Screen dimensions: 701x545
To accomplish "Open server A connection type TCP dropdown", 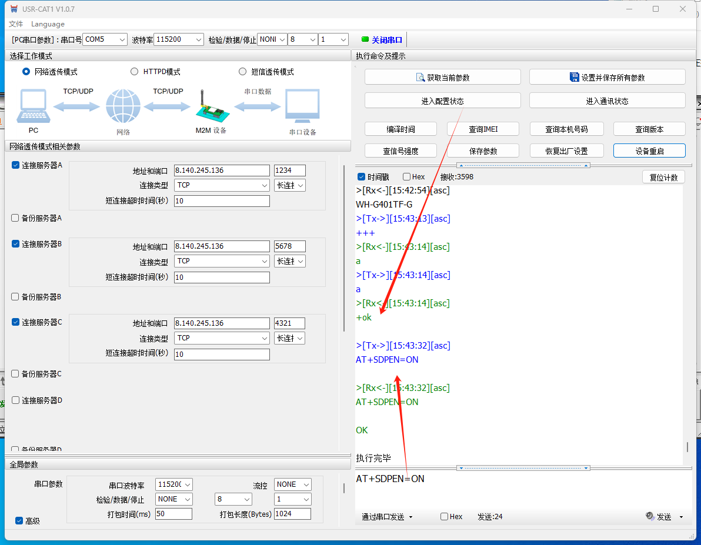I will [x=222, y=185].
